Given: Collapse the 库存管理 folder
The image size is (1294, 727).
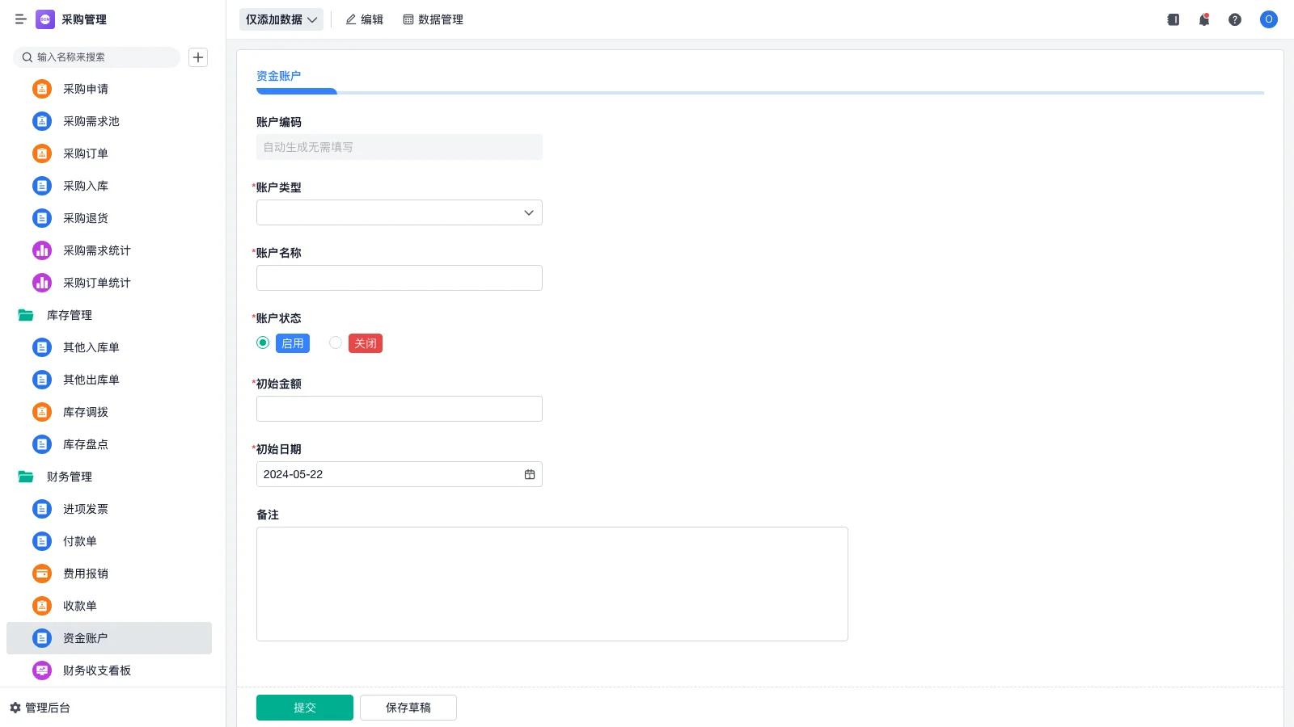Looking at the screenshot, I should 26,315.
